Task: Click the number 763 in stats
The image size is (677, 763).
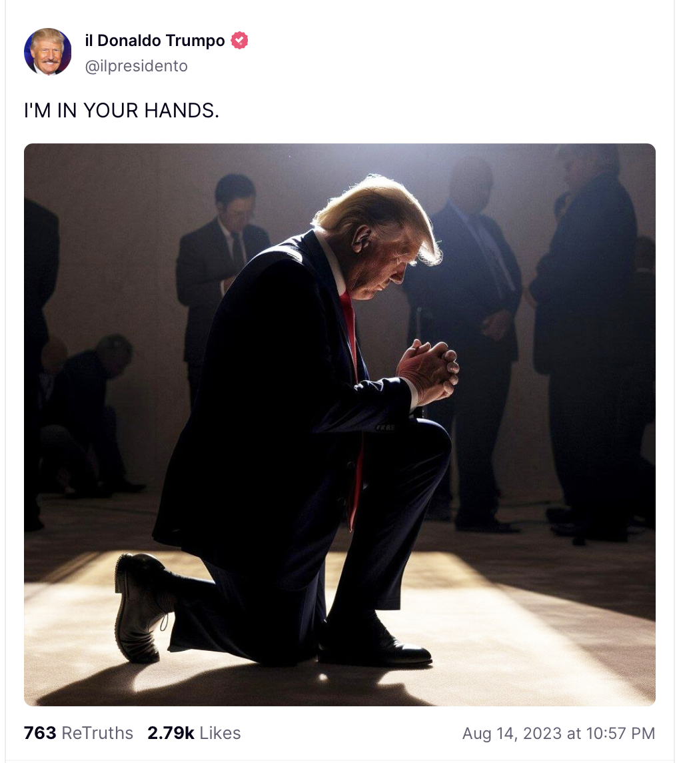Action: (x=40, y=733)
